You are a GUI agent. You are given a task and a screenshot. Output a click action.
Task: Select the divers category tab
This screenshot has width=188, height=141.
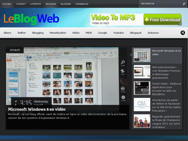coord(7,33)
